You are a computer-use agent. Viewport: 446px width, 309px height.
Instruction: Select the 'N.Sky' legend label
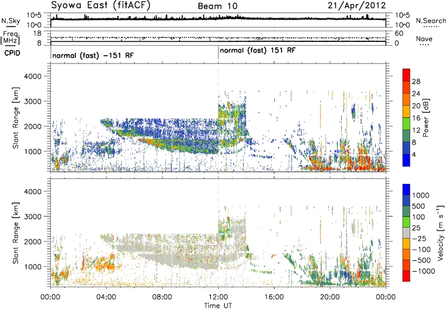(x=11, y=21)
